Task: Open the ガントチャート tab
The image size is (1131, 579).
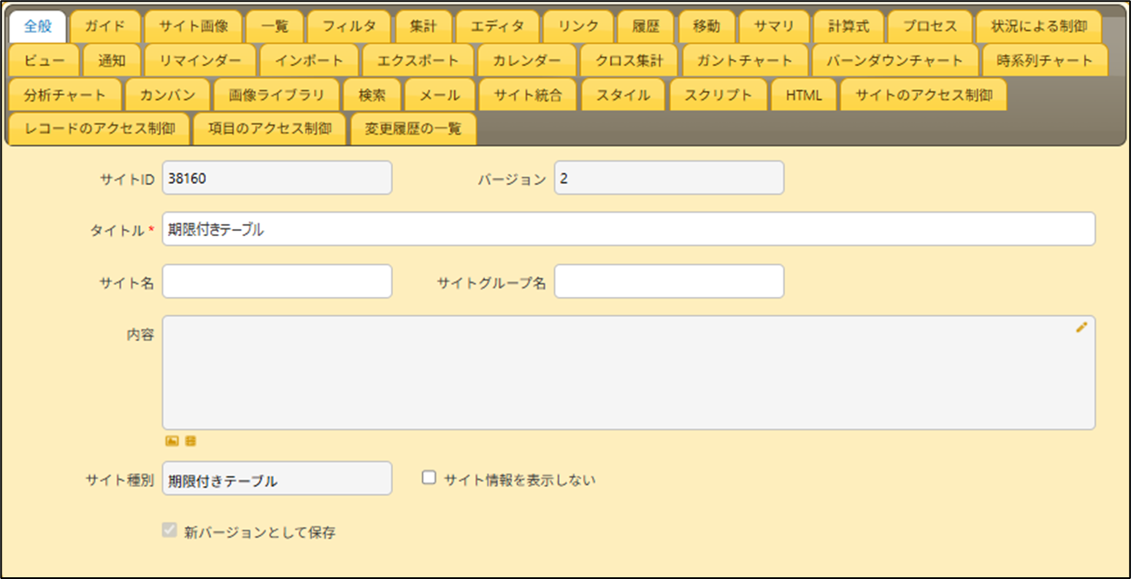Action: (x=745, y=61)
